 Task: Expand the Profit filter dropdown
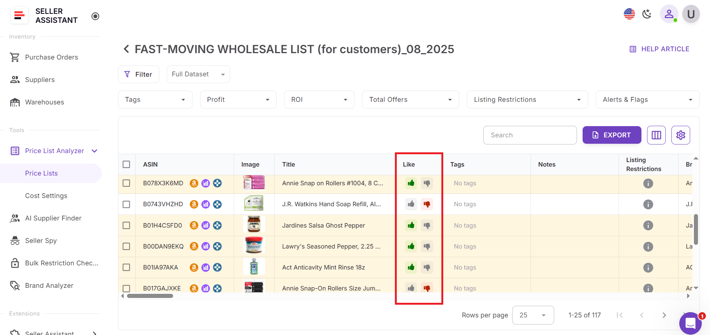tap(238, 100)
